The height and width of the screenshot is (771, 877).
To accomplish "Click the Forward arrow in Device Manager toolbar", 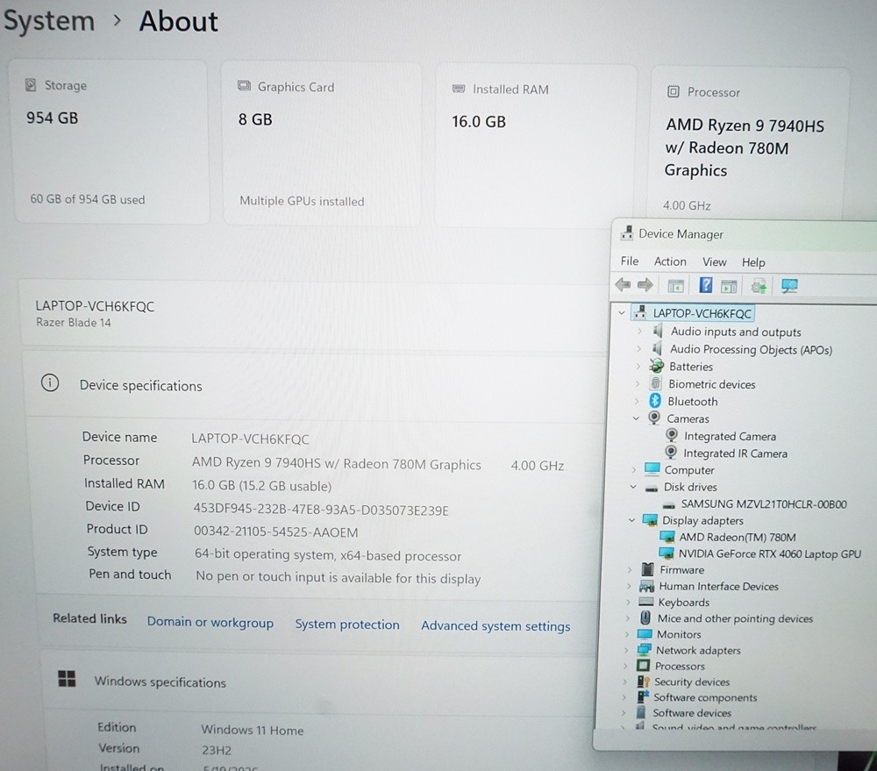I will pos(645,285).
